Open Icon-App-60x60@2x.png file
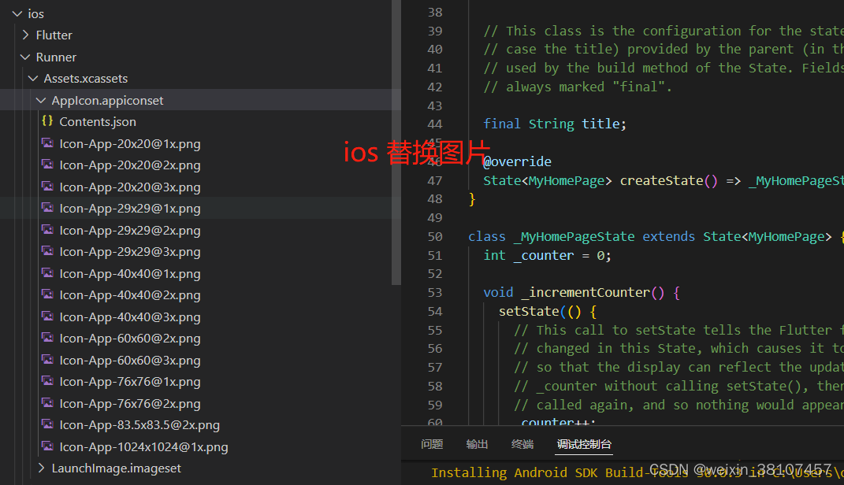844x485 pixels. [130, 339]
